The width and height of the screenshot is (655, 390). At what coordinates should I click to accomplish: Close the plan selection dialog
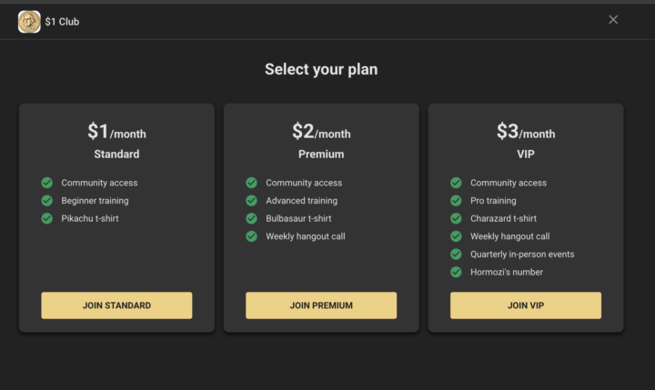pyautogui.click(x=613, y=20)
